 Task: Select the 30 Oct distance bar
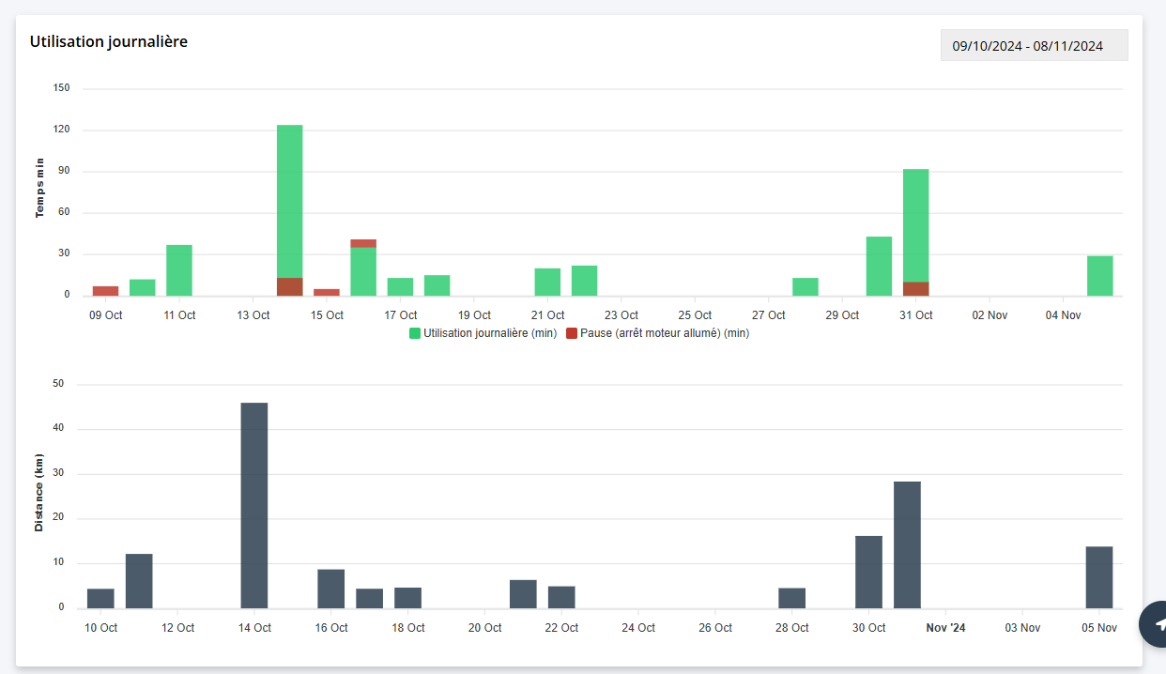868,572
